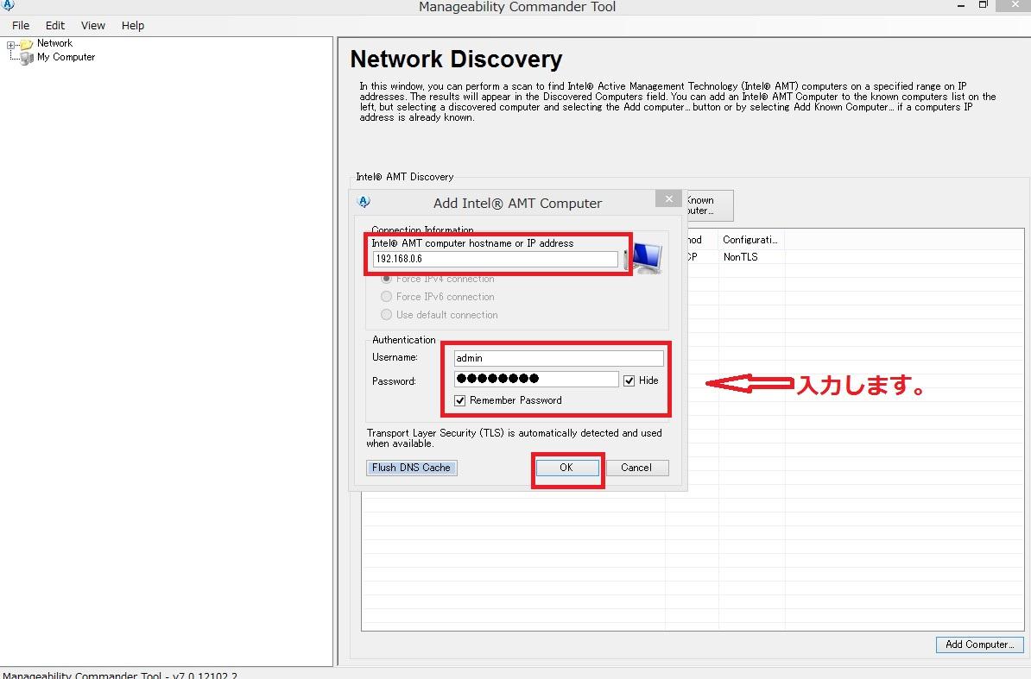The height and width of the screenshot is (679, 1031).
Task: Click Cancel in the dialog
Action: (636, 468)
